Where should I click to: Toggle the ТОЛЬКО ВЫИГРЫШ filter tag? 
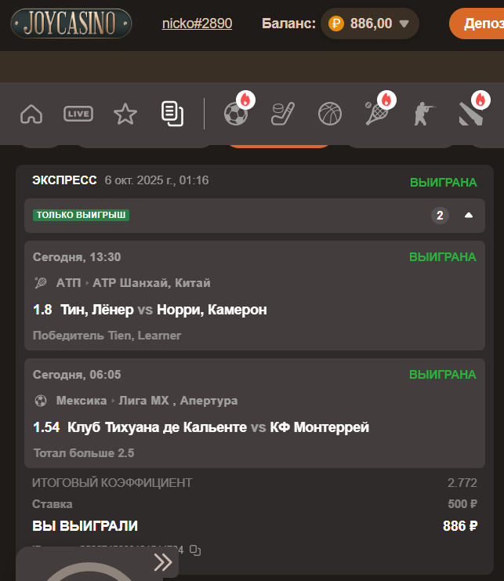(x=81, y=215)
